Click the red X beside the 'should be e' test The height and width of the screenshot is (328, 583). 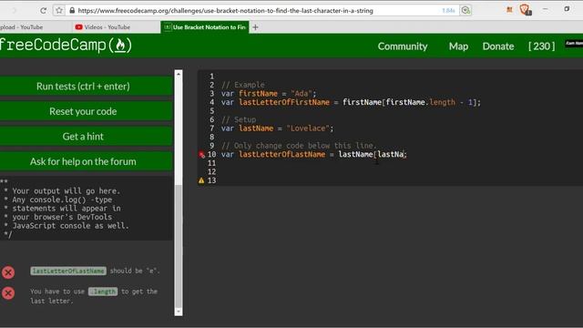coord(8,272)
